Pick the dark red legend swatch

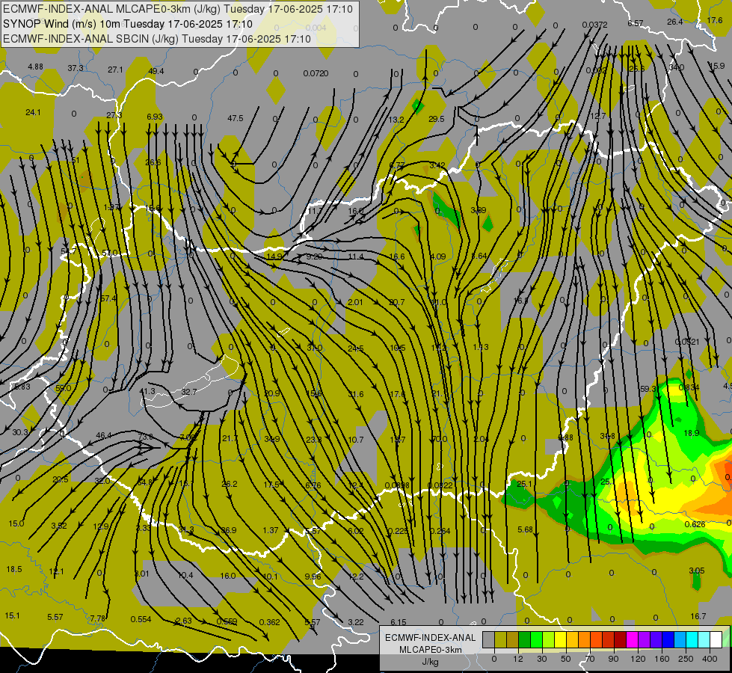tap(621, 639)
